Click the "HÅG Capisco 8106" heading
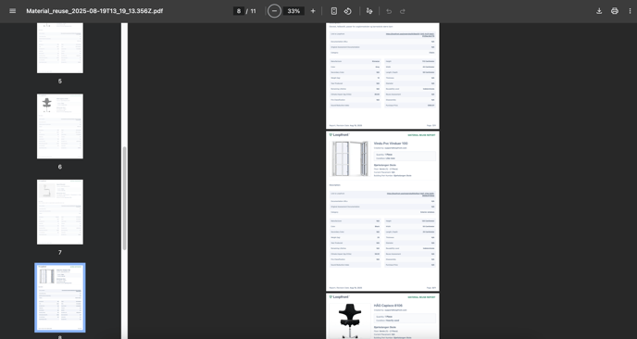Screen dimensions: 637x339 (388, 306)
